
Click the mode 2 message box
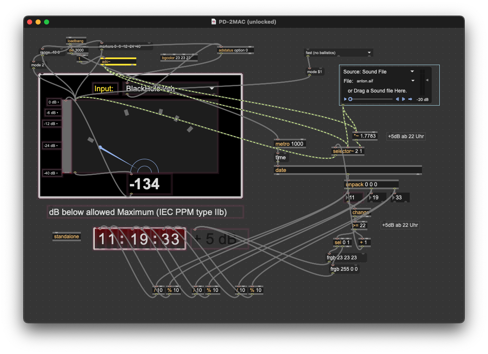click(x=37, y=65)
